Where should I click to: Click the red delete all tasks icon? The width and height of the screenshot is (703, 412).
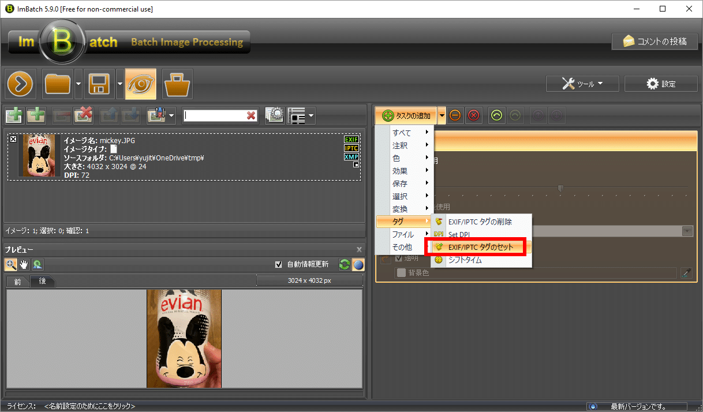point(473,115)
